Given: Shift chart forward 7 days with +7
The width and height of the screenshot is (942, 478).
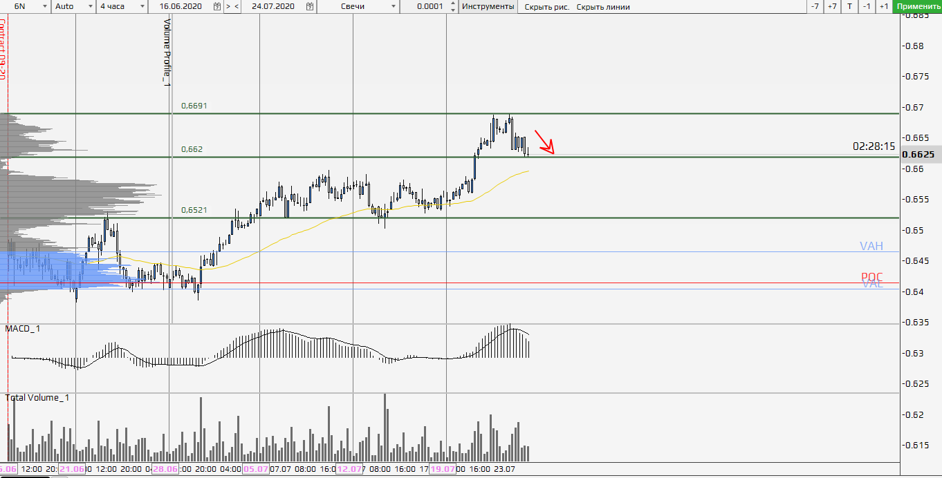Looking at the screenshot, I should 832,6.
